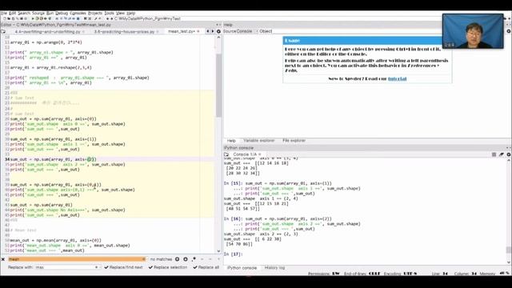Select the mean_test.py editor tab
Screen dimensions: 512x288
pos(182,31)
